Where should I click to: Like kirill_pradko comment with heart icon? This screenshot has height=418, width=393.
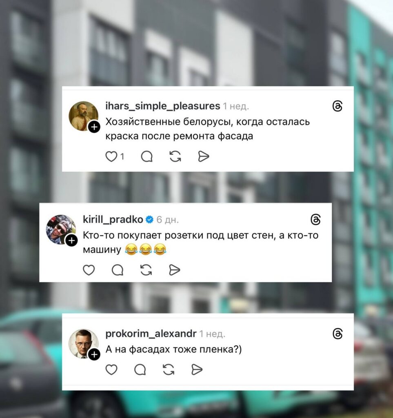pyautogui.click(x=89, y=270)
